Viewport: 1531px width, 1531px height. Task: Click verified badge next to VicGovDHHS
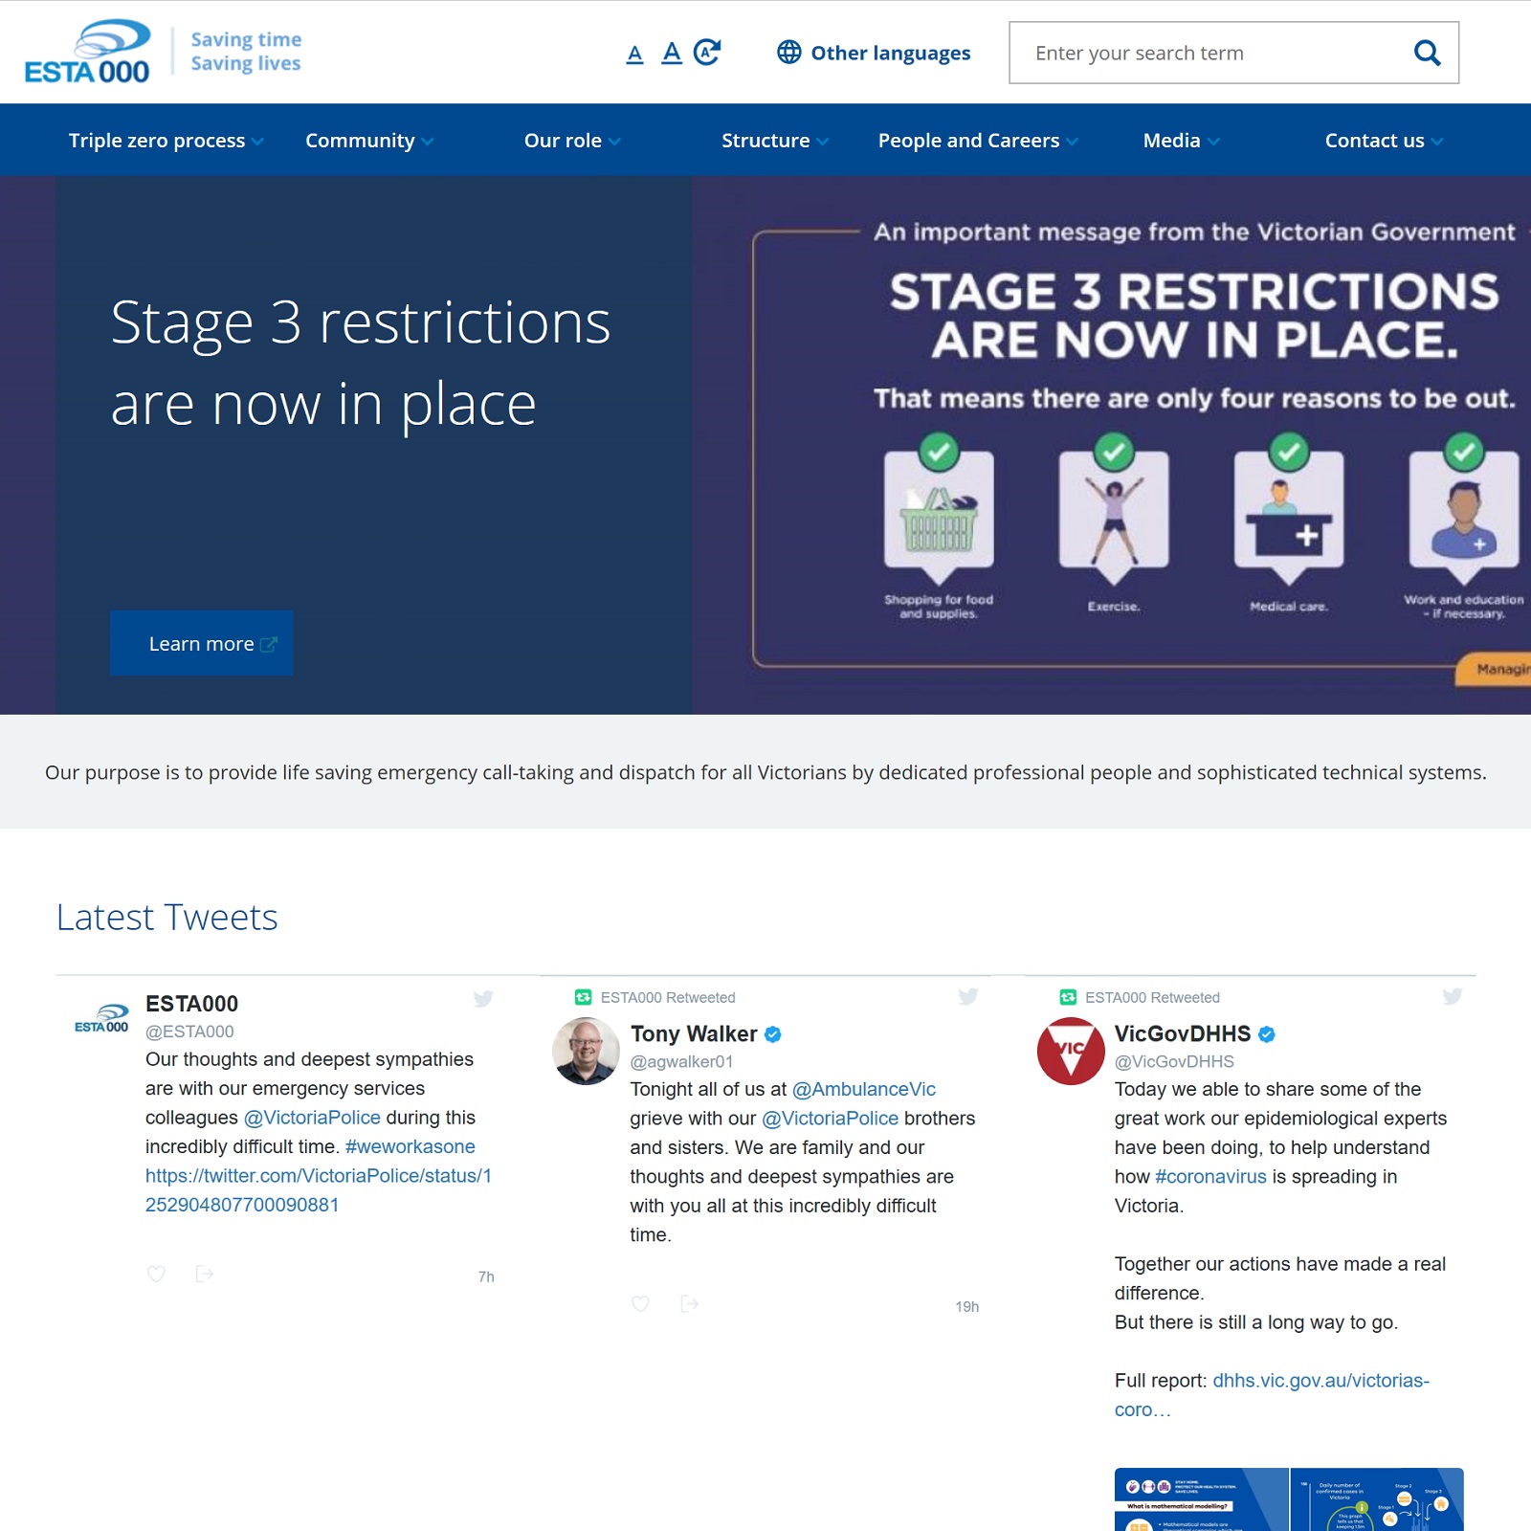pos(1267,1034)
